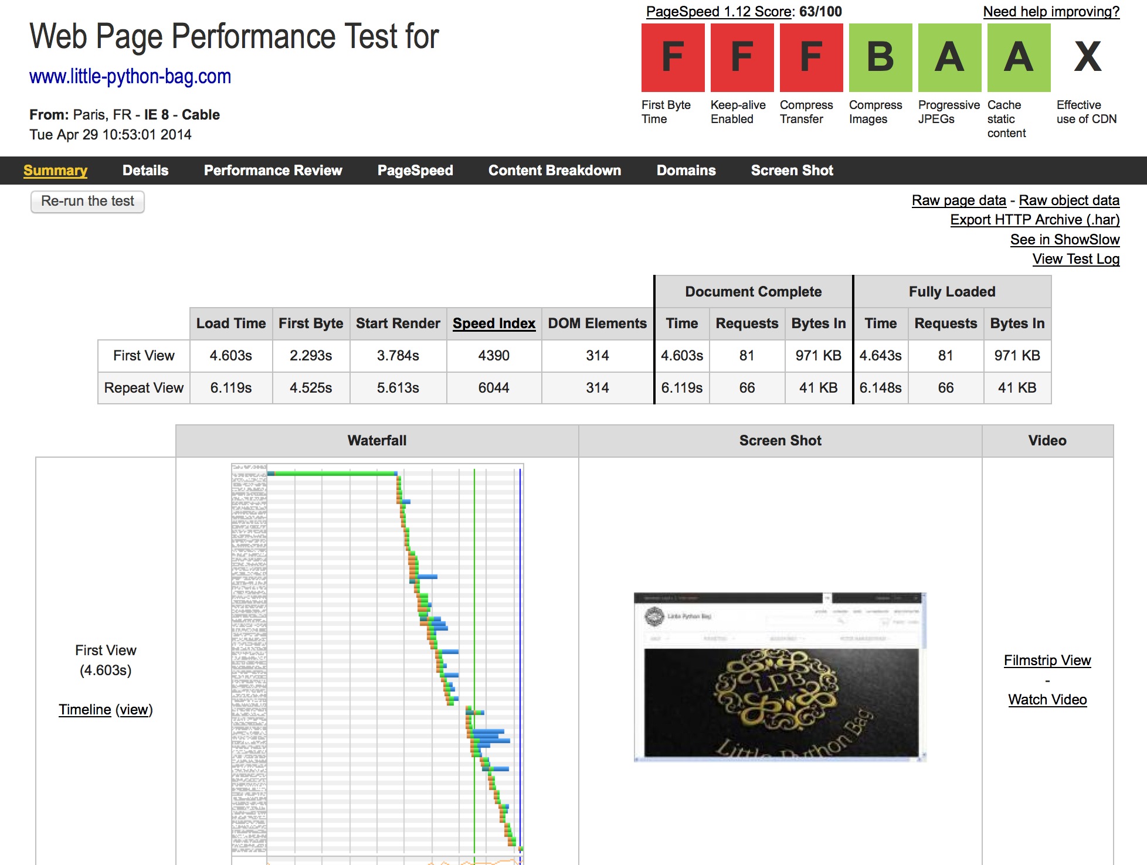Click the First Byte Time F grade
1147x865 pixels.
[x=673, y=57]
